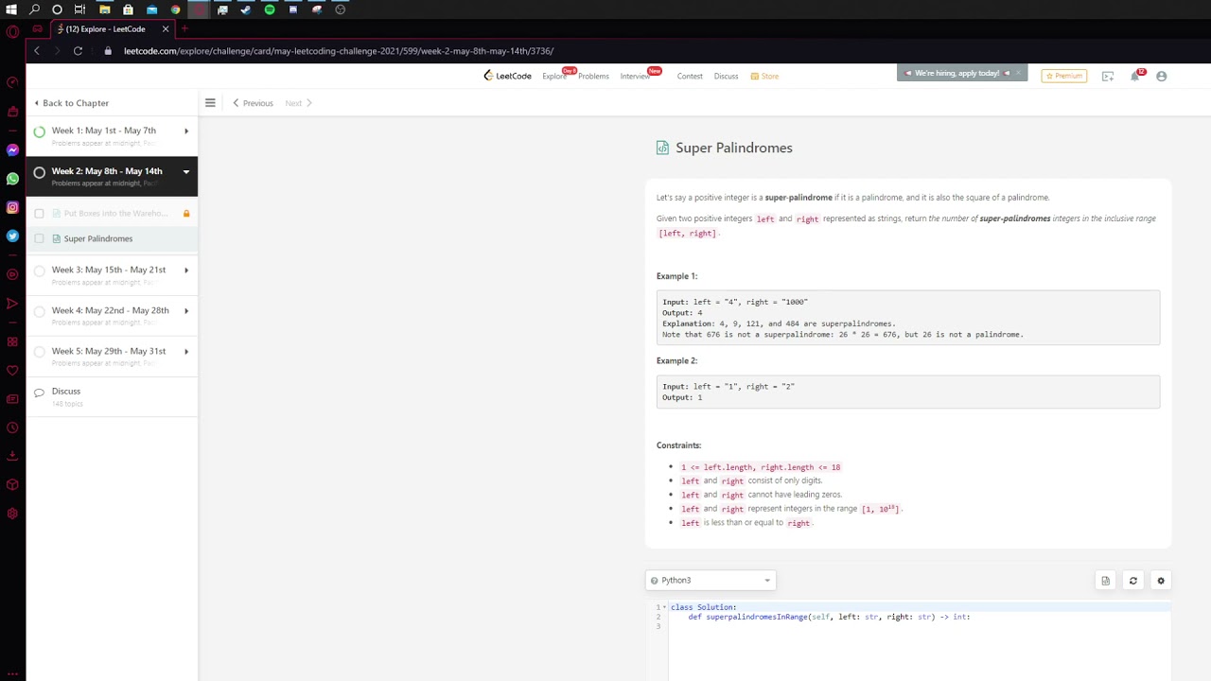Go to Previous problem

click(x=253, y=103)
